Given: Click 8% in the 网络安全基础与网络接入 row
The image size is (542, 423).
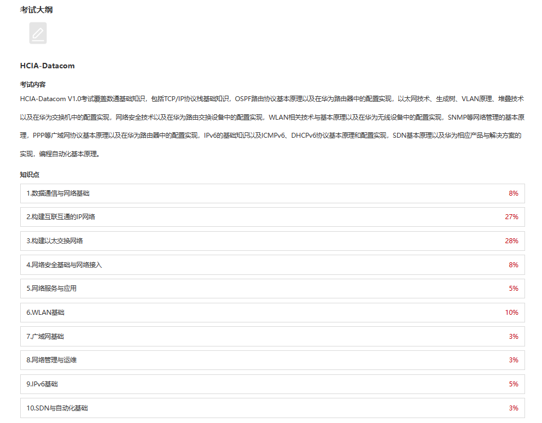Looking at the screenshot, I should click(514, 265).
